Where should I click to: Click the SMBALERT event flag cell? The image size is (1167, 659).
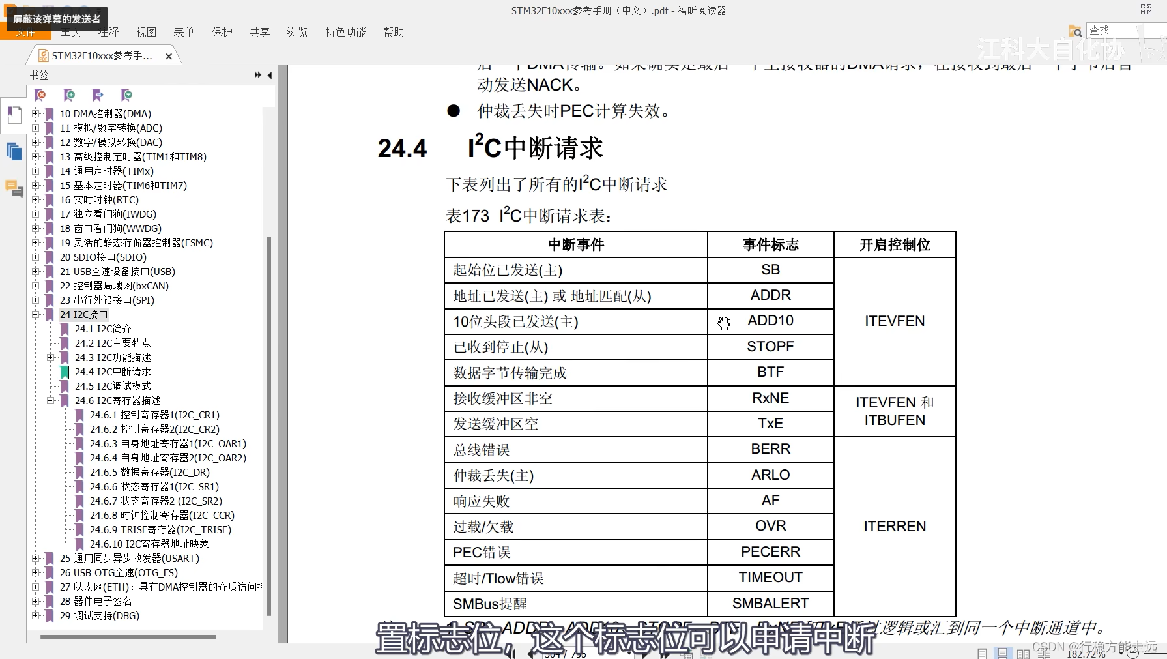click(771, 604)
